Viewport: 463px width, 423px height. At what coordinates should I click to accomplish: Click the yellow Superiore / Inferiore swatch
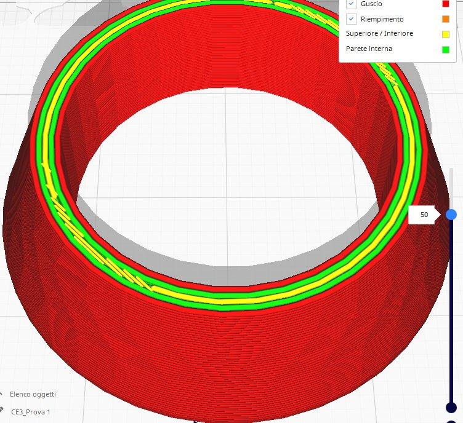tap(445, 34)
